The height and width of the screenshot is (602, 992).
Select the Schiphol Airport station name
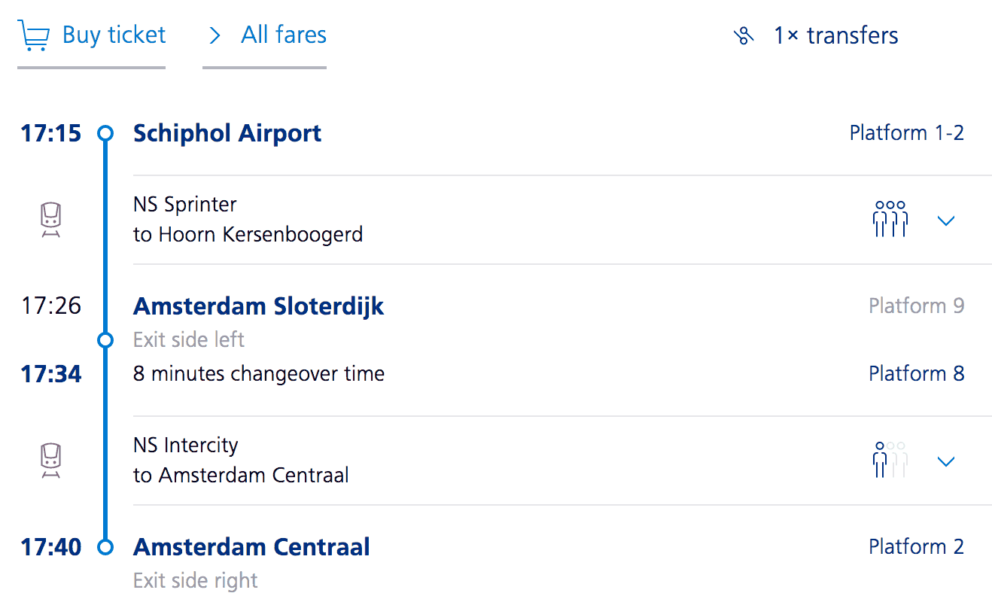[x=227, y=133]
